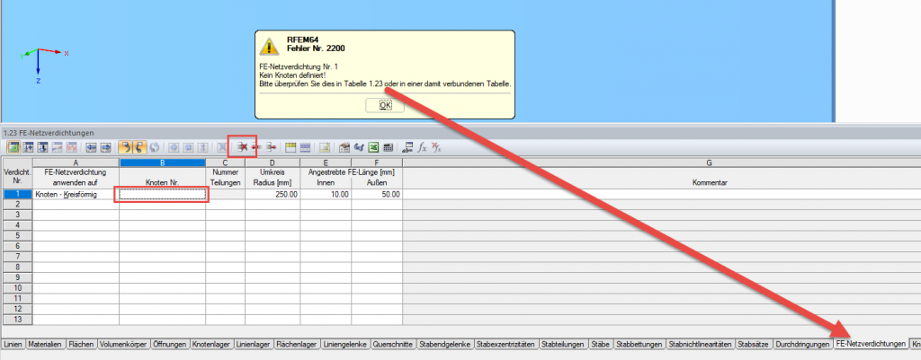Select row header 5
The image size is (921, 360).
pyautogui.click(x=17, y=236)
